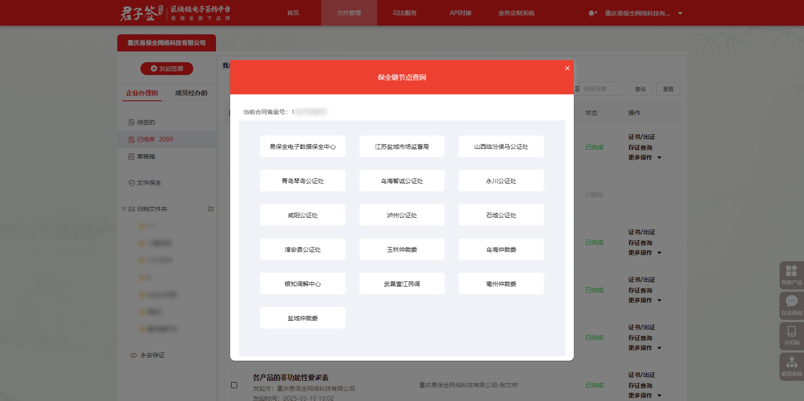Select node 武昌壹江民调
Screen dimensions: 804x401
click(x=402, y=283)
